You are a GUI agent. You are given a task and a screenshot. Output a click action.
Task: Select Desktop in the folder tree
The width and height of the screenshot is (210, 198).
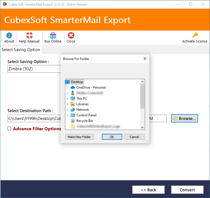pyautogui.click(x=77, y=82)
